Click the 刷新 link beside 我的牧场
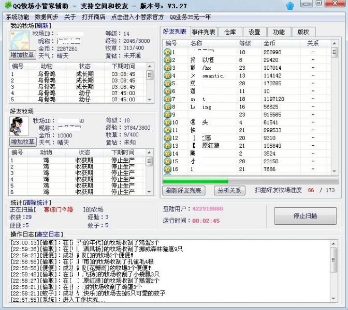This screenshot has height=310, width=348. pos(42,26)
